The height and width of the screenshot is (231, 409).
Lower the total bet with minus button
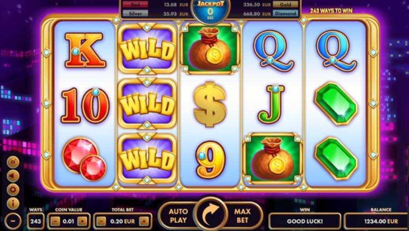coord(101,221)
